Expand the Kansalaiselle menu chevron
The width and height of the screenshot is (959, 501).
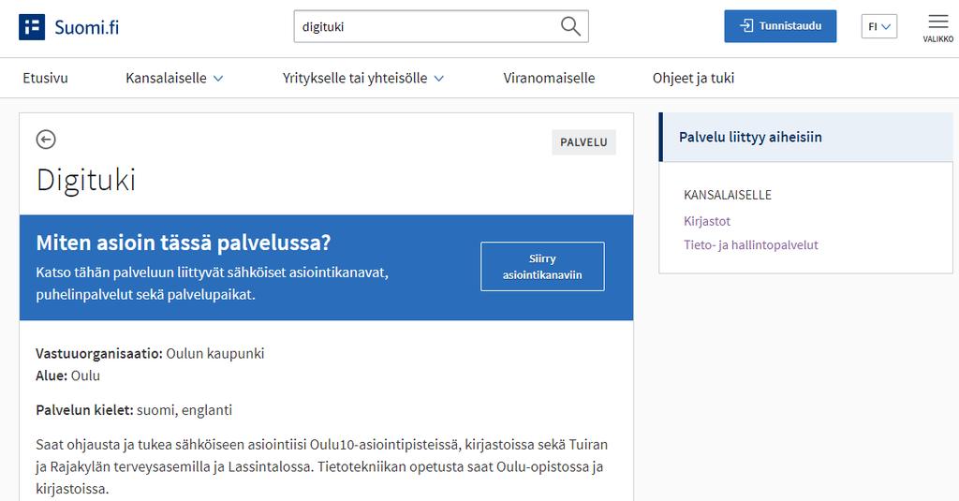[218, 79]
